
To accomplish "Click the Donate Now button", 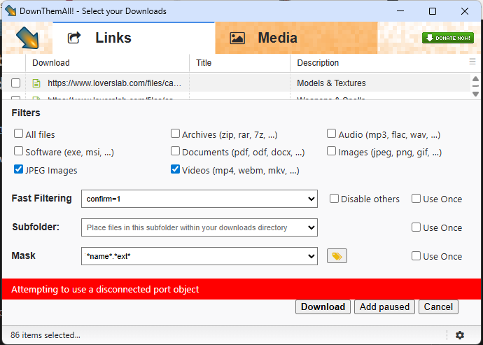I will [x=448, y=38].
